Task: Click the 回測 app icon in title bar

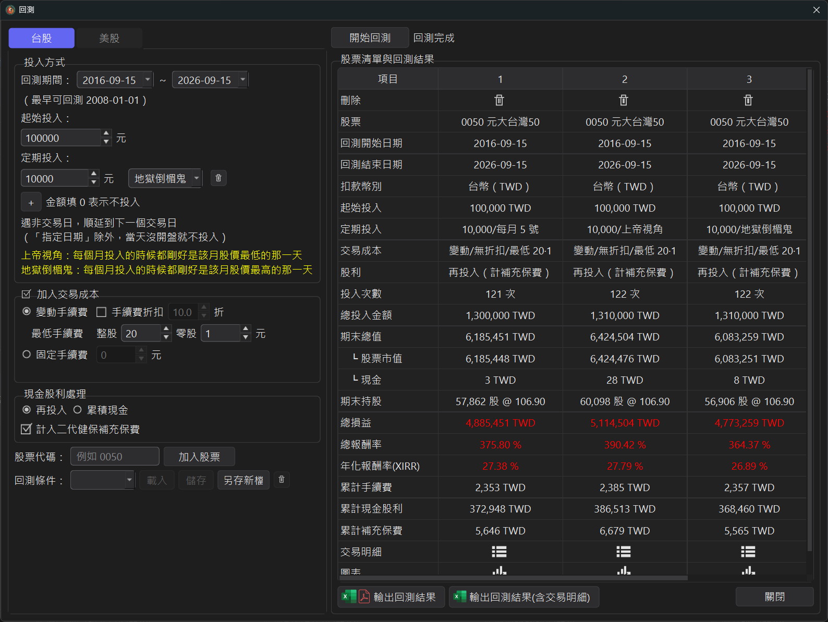Action: (x=10, y=10)
